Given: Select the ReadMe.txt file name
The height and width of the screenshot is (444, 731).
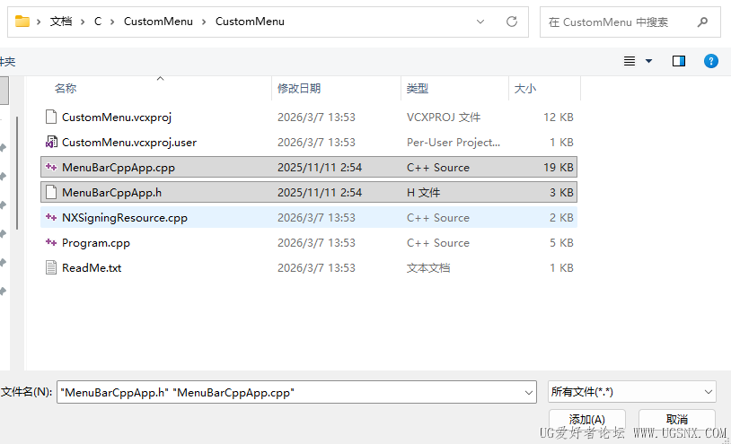Looking at the screenshot, I should click(x=92, y=268).
